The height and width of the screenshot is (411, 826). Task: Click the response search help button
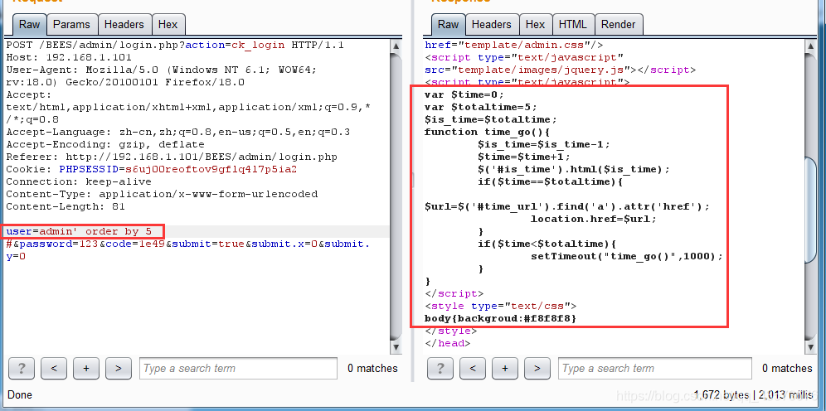coord(440,369)
